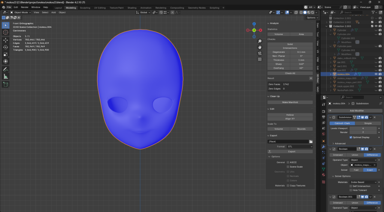The width and height of the screenshot is (384, 212).
Task: Click the 3D cursor tool
Action: pos(6,33)
